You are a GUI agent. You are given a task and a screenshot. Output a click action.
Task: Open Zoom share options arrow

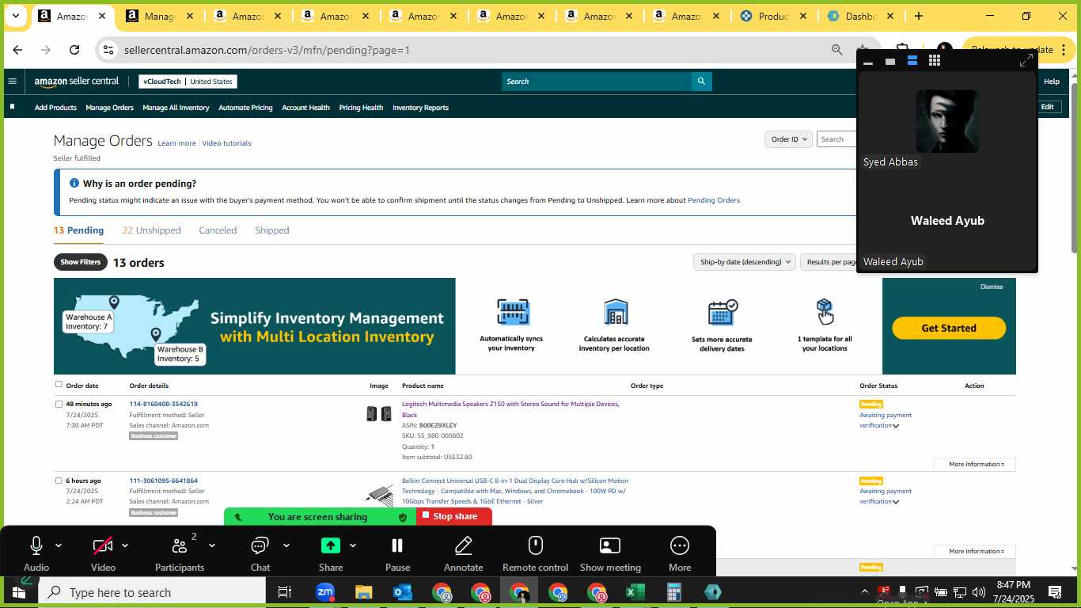[353, 545]
